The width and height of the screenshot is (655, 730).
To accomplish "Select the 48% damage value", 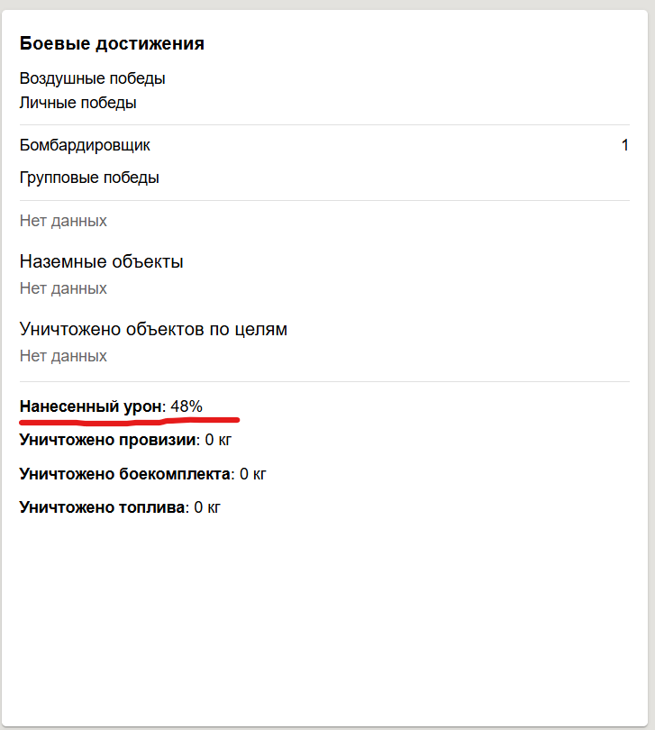I will click(186, 406).
